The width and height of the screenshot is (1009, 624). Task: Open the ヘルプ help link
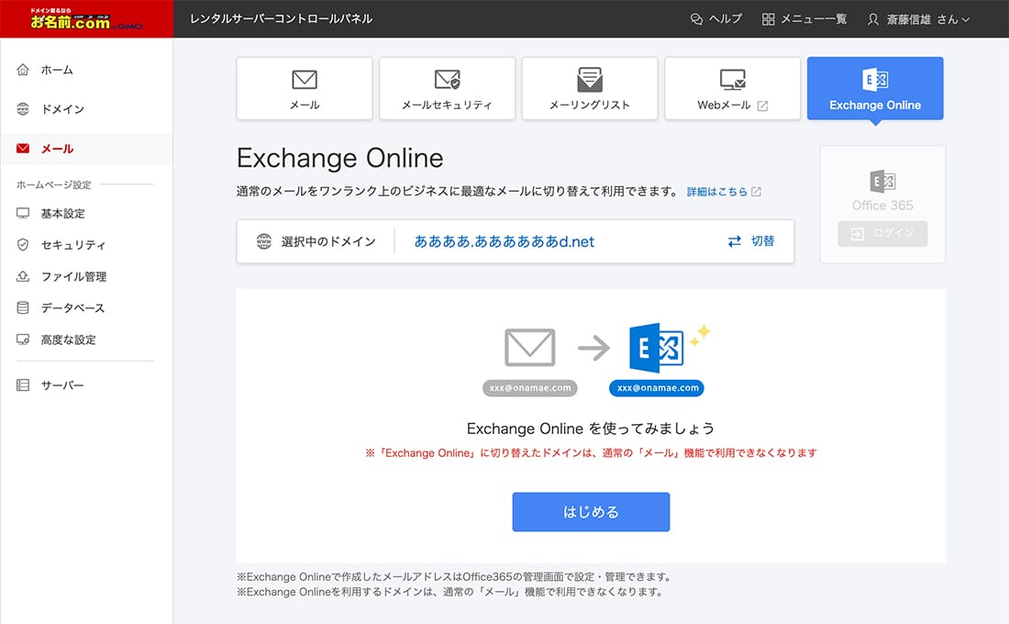click(x=715, y=19)
